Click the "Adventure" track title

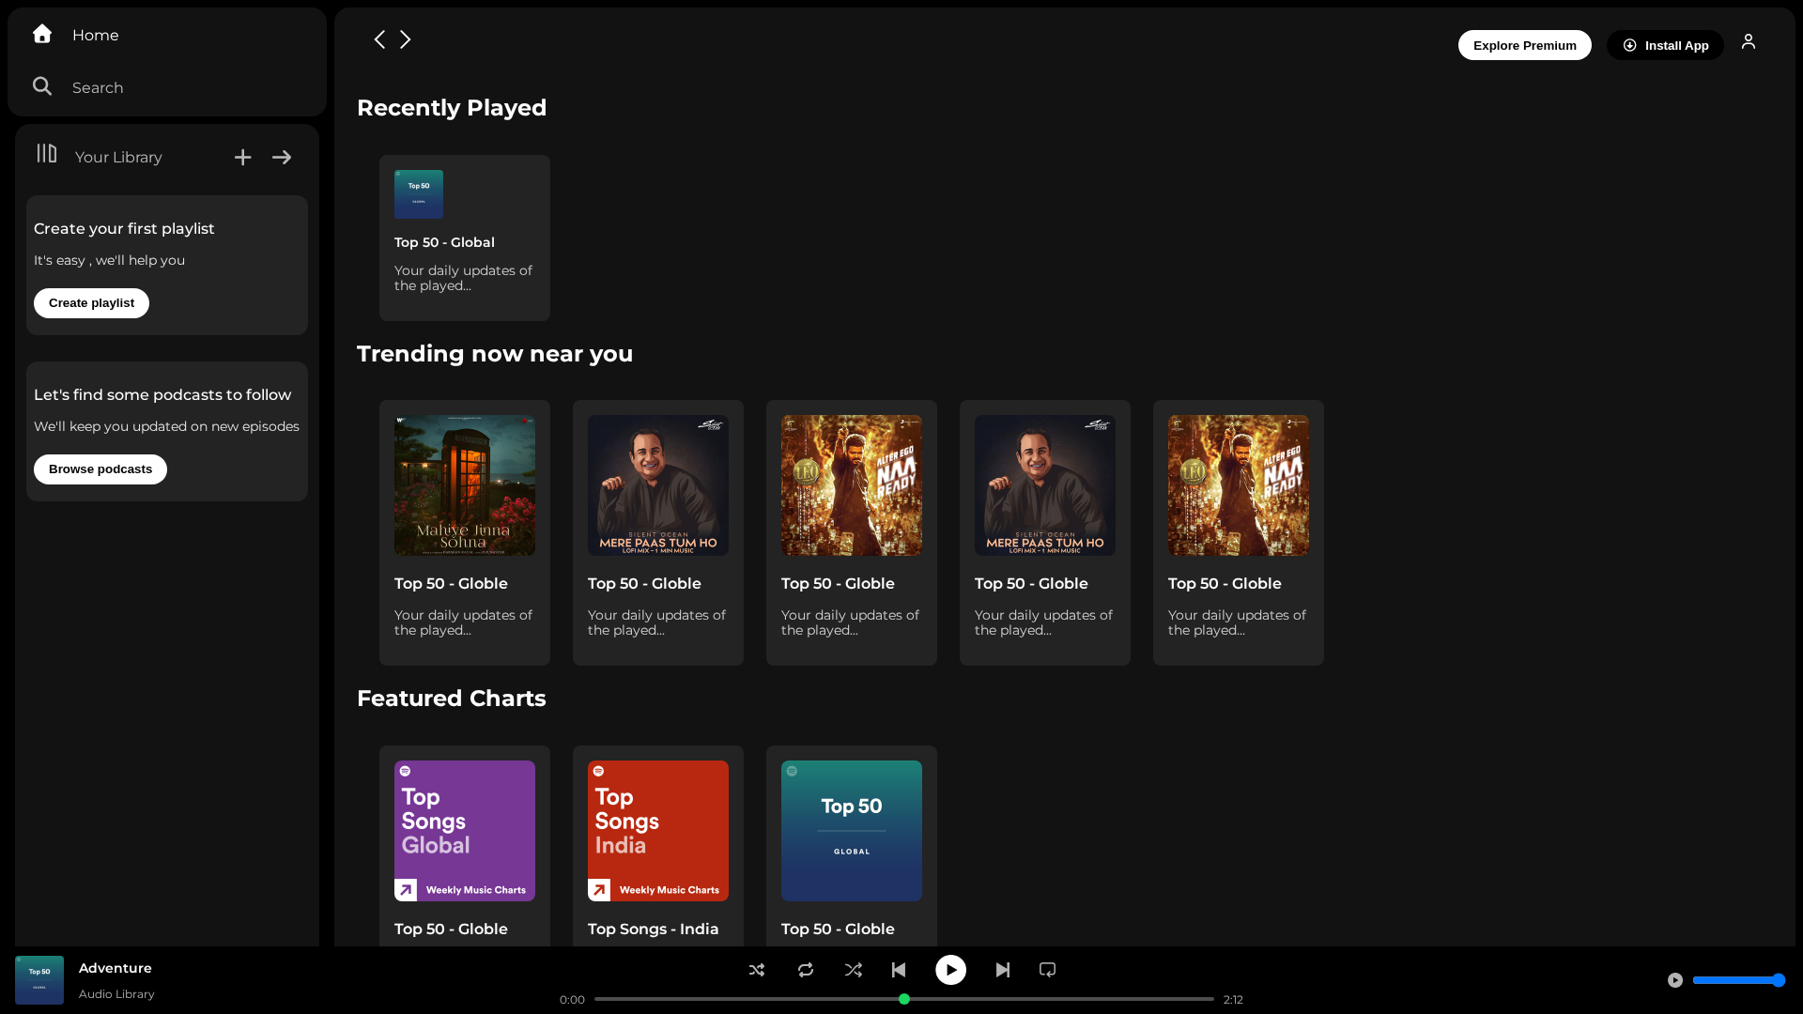coord(116,968)
